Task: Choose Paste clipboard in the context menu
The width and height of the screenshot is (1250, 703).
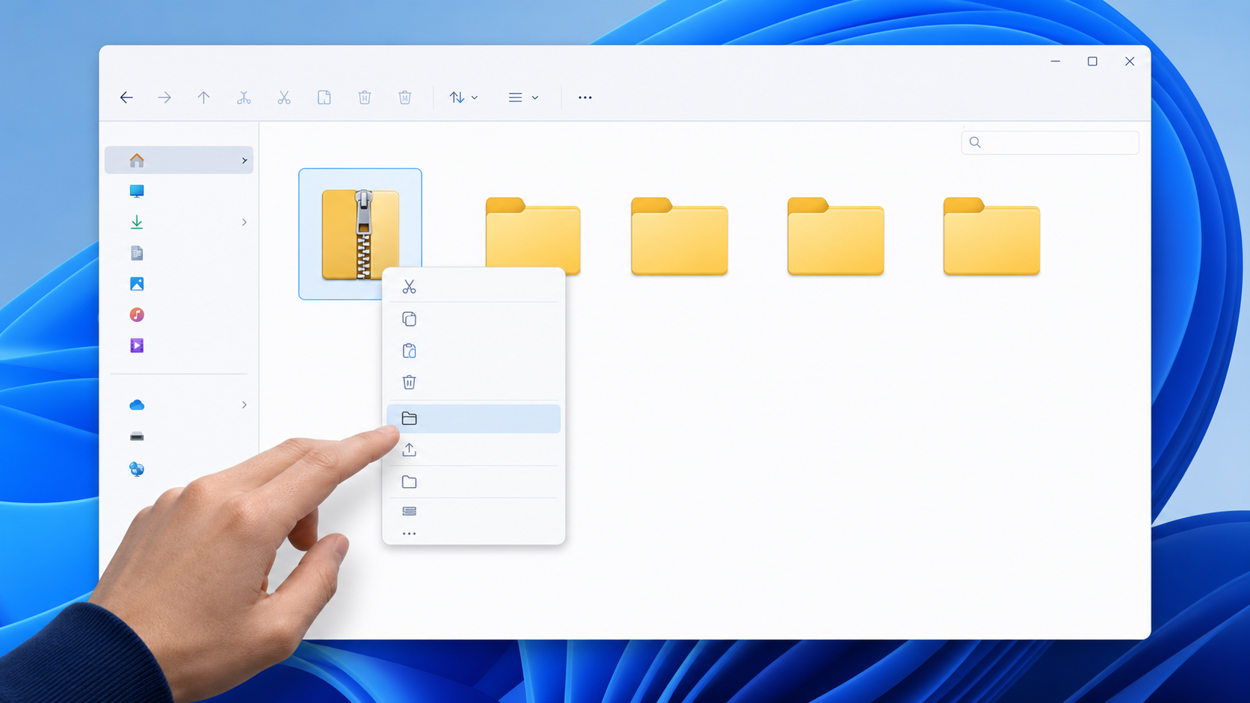Action: click(x=473, y=350)
